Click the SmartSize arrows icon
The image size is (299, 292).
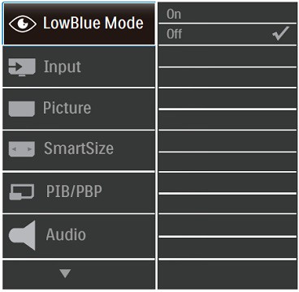22,149
